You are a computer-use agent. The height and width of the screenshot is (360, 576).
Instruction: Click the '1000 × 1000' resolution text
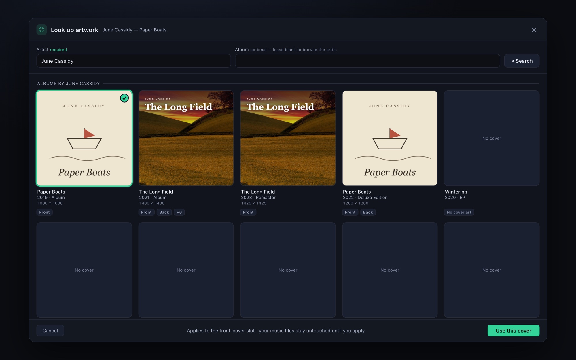click(50, 203)
